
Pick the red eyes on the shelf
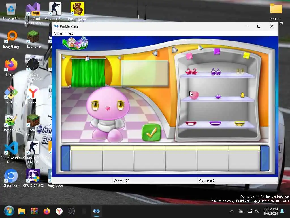click(191, 71)
